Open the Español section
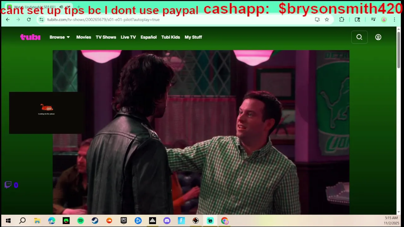This screenshot has width=404, height=227. pyautogui.click(x=148, y=37)
